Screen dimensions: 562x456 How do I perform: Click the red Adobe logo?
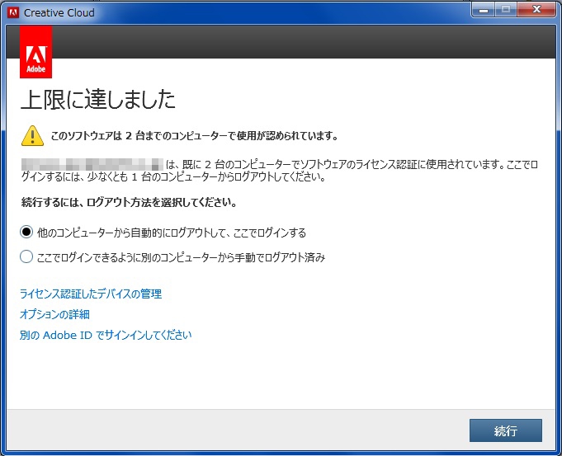click(x=35, y=52)
